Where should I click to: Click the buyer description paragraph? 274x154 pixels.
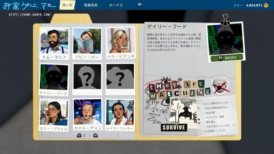coord(174,42)
